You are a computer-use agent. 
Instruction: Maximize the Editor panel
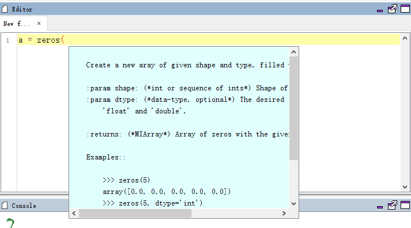tap(405, 9)
